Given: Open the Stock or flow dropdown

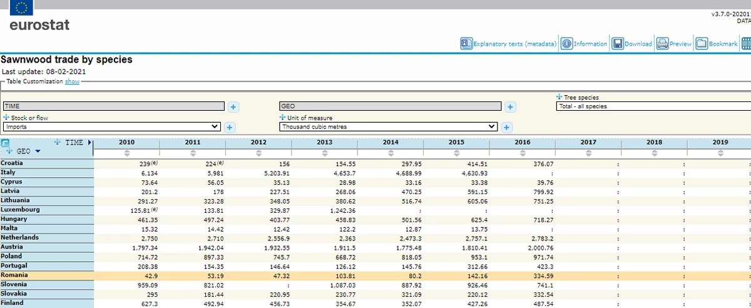Looking at the screenshot, I should [111, 126].
